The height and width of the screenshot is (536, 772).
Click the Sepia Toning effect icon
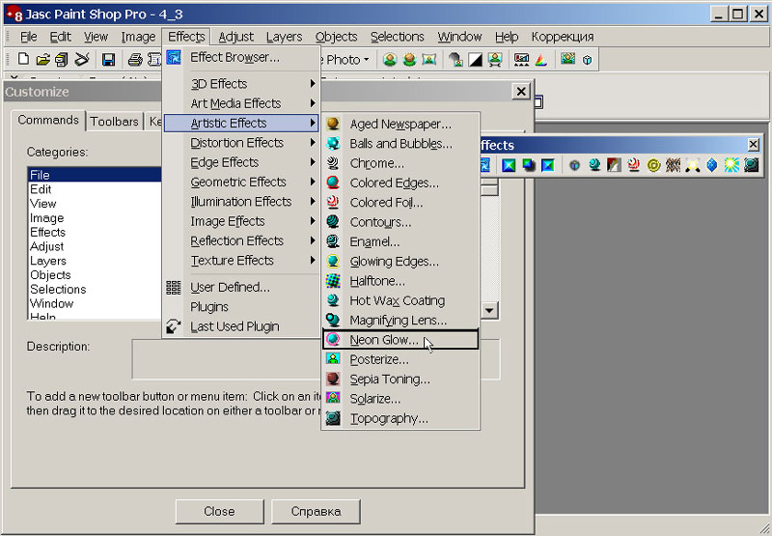tap(333, 380)
